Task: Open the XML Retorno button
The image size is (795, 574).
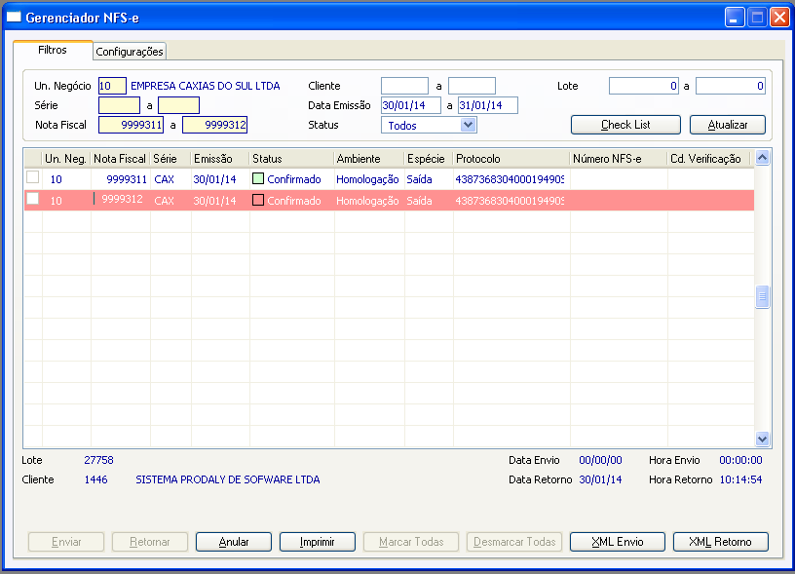Action: click(x=721, y=542)
